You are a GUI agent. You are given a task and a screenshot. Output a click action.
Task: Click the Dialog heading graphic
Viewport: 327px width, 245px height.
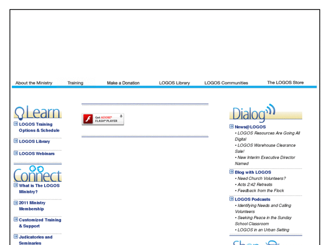265,113
